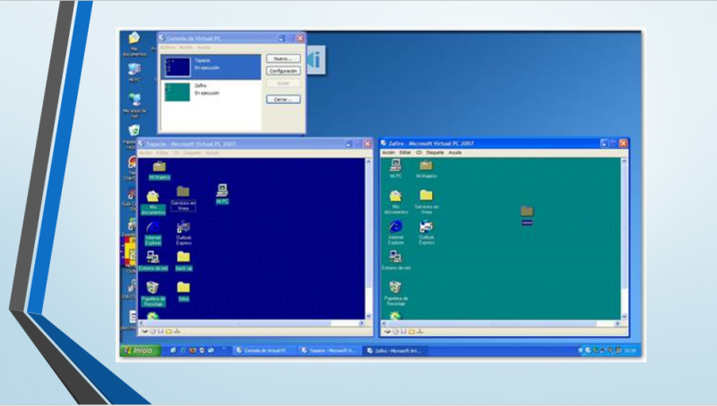Click Servicios en línea folder in Zafiro
The width and height of the screenshot is (717, 406).
427,202
